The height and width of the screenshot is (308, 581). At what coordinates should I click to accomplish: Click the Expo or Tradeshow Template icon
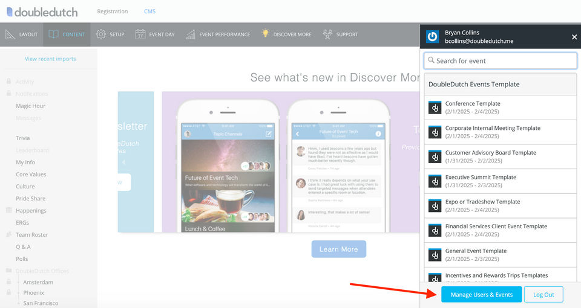click(x=435, y=205)
